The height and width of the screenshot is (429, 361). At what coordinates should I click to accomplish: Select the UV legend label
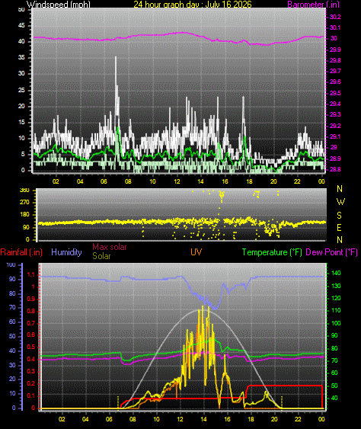click(x=196, y=252)
